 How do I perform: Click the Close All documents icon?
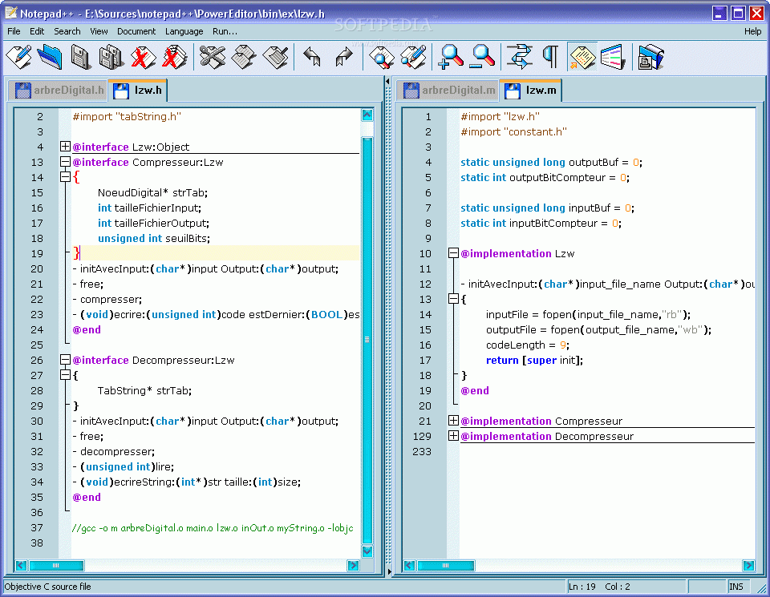click(x=174, y=56)
